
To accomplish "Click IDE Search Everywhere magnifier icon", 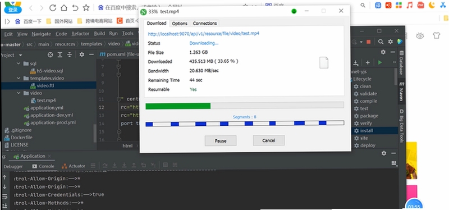I will [381, 42].
